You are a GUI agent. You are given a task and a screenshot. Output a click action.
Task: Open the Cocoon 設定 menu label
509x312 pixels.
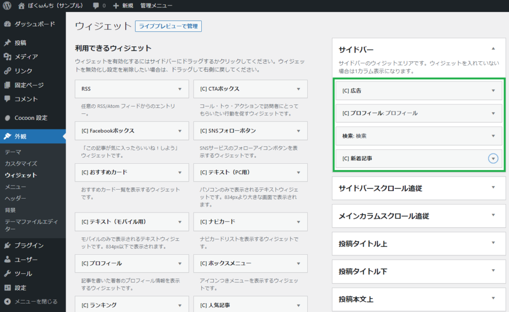(31, 118)
